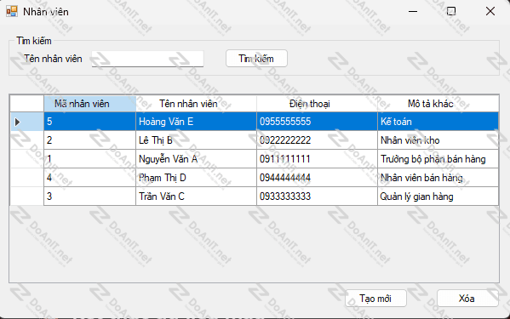Sort by Điện thoại column header
The image size is (510, 319).
click(x=317, y=104)
